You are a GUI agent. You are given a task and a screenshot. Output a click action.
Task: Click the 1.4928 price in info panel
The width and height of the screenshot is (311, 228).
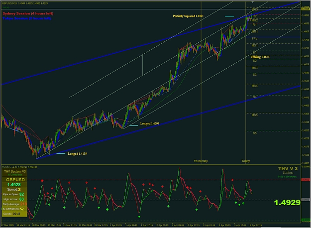tap(14, 185)
